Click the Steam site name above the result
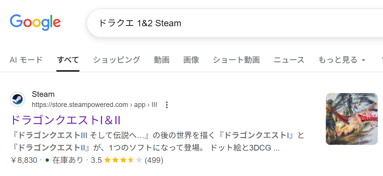This screenshot has height=176, width=383. tap(43, 94)
